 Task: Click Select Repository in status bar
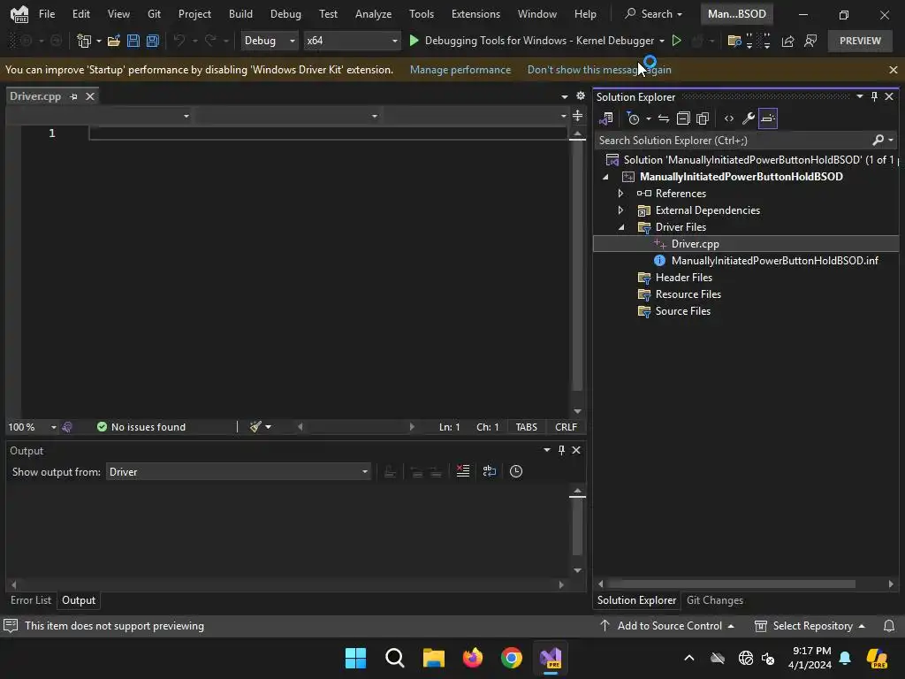(x=810, y=625)
